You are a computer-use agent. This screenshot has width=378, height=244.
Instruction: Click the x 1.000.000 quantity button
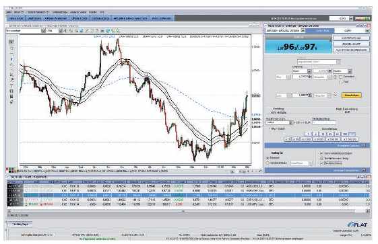[x=350, y=139]
